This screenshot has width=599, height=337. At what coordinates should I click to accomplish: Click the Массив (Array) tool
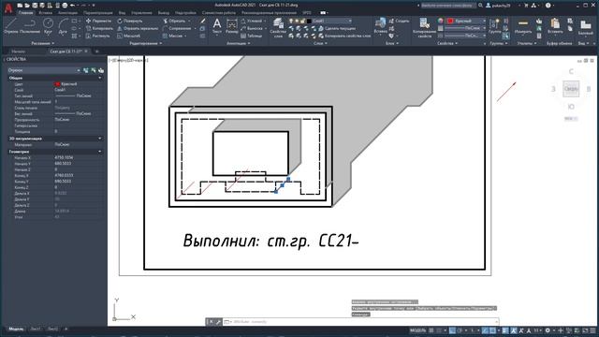172,36
